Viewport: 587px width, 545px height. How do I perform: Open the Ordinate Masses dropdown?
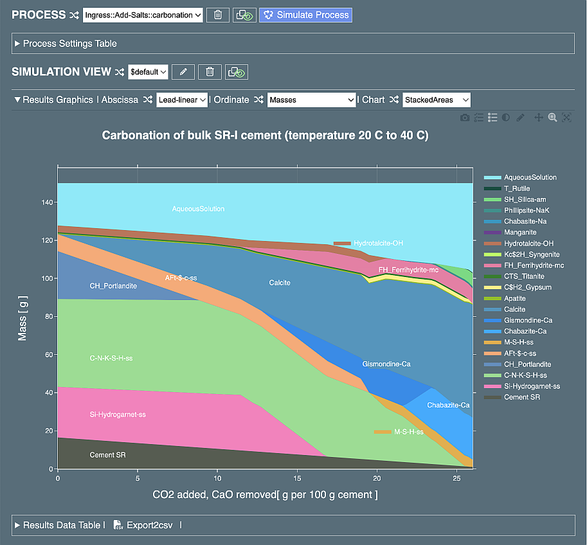pyautogui.click(x=312, y=100)
